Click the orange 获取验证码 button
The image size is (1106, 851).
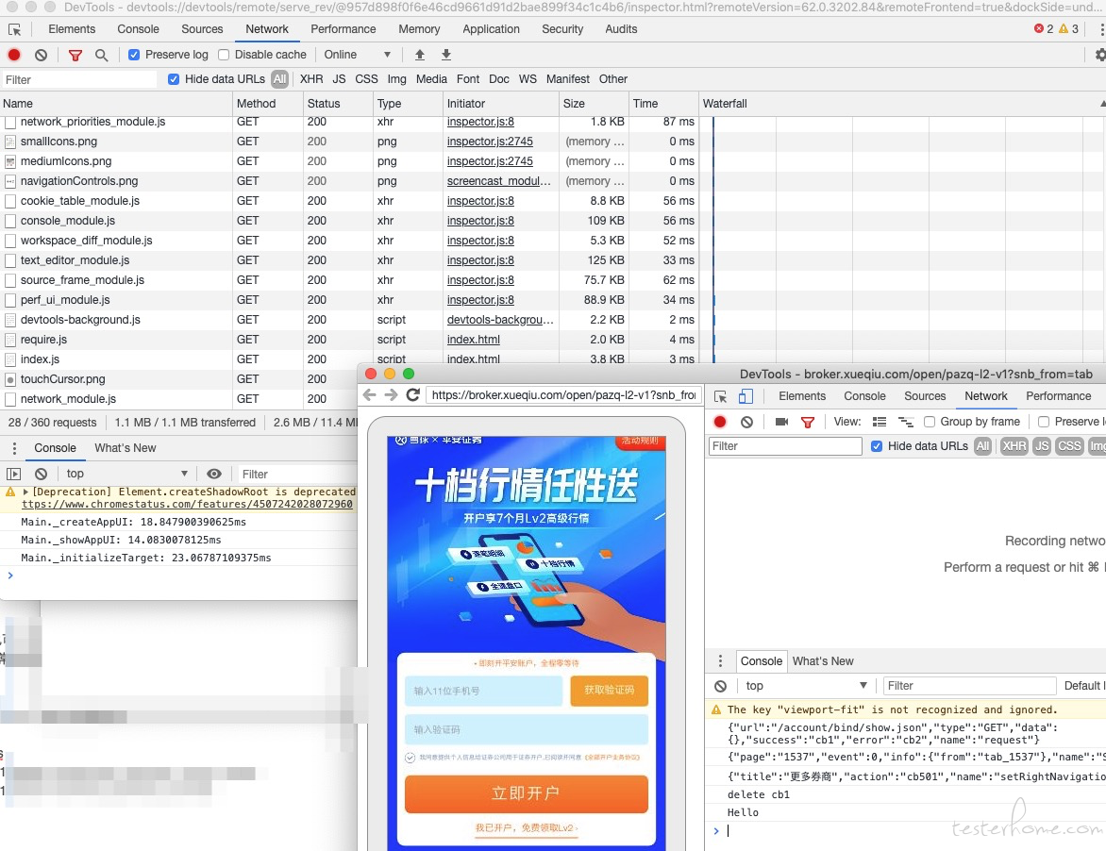(609, 691)
